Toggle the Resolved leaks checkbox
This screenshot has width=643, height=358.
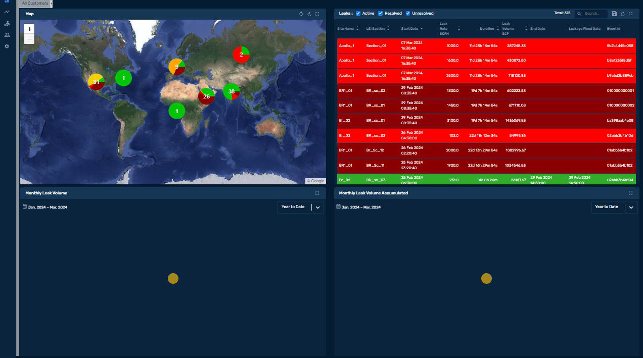click(381, 14)
